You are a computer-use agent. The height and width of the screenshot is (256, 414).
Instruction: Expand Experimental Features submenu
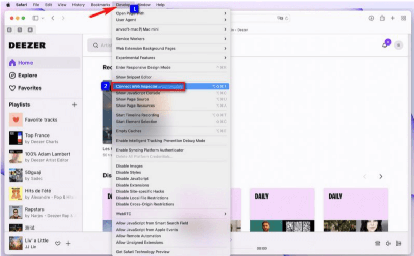point(171,58)
